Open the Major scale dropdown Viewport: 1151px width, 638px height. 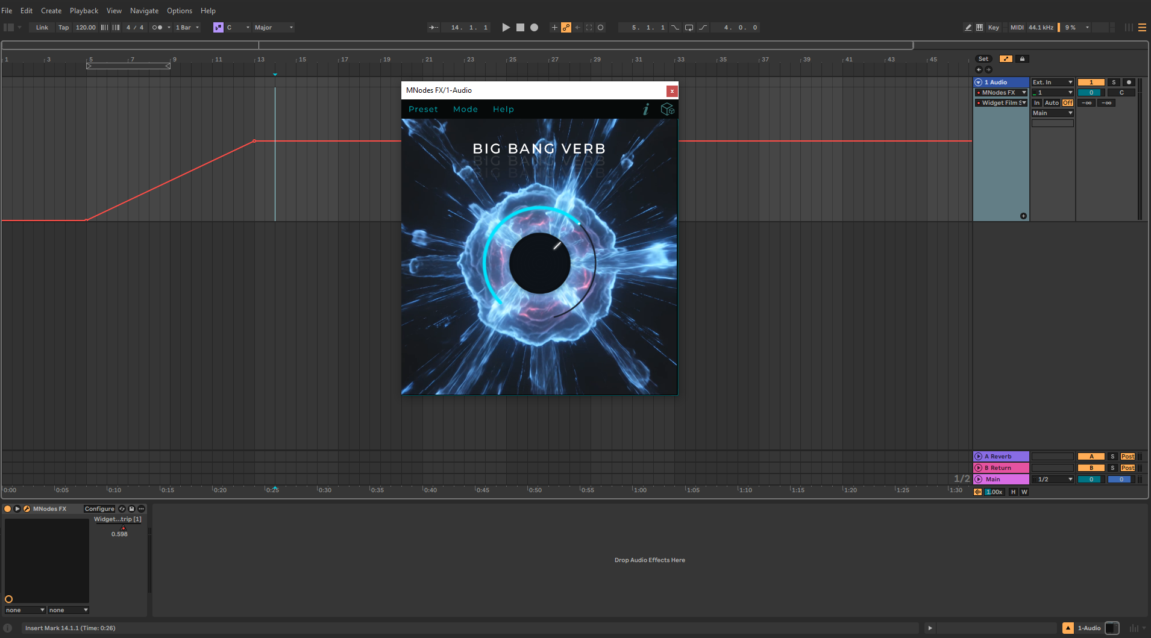point(274,28)
